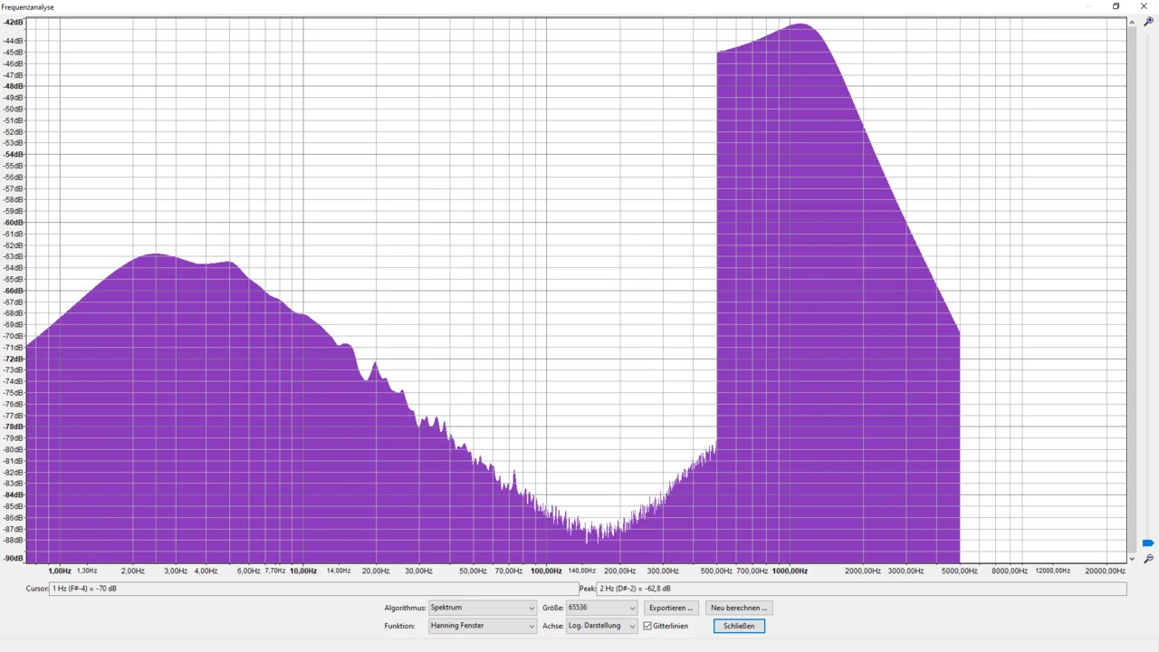
Task: Open the Achse dropdown showing Log. Darstellung
Action: click(x=602, y=626)
